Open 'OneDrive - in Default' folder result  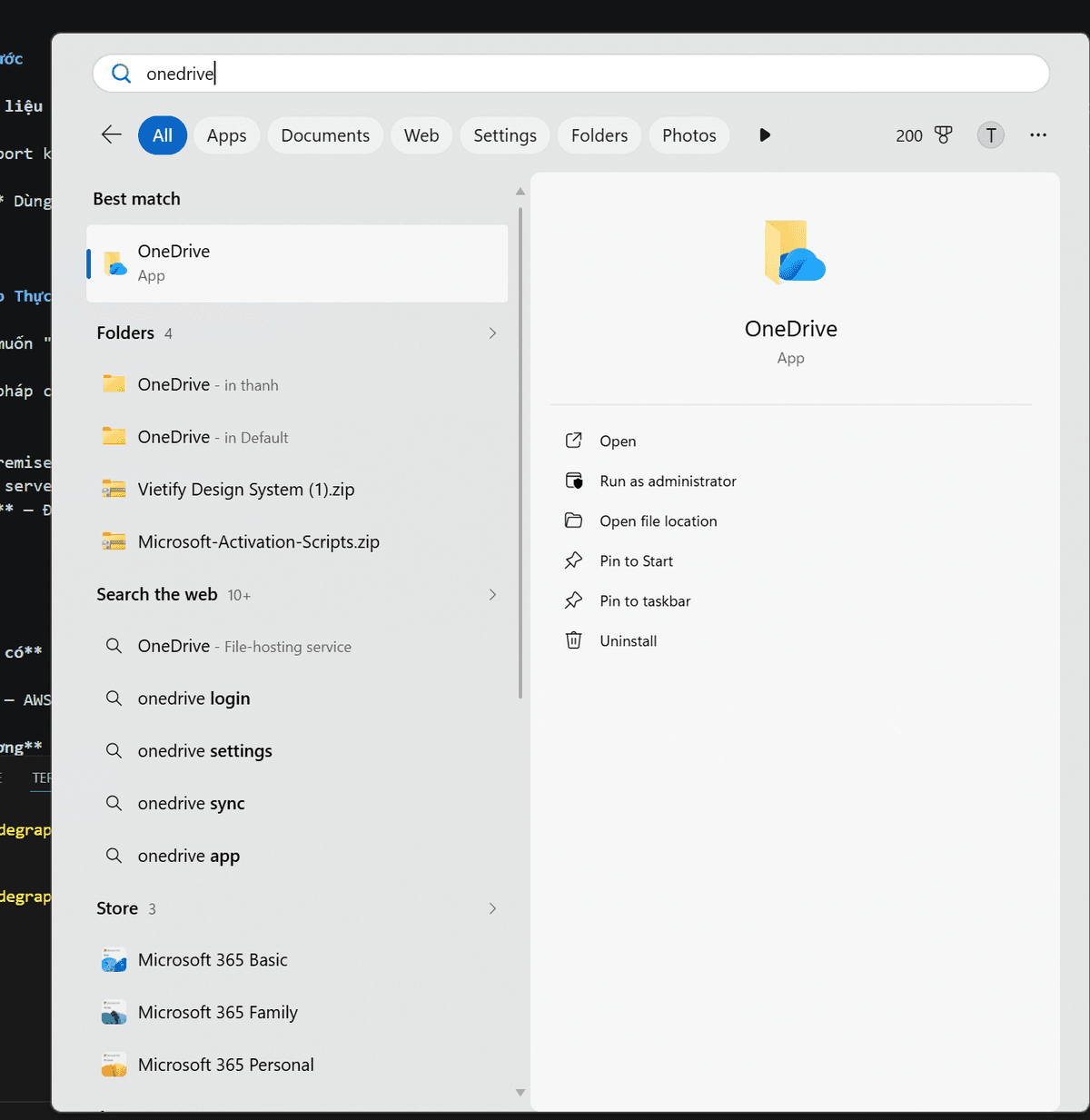pos(297,437)
